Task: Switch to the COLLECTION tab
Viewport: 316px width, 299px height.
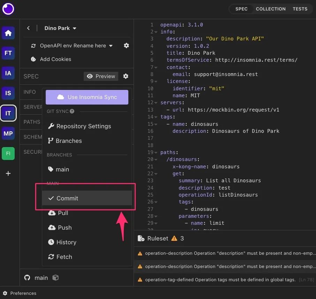Action: pos(271,9)
